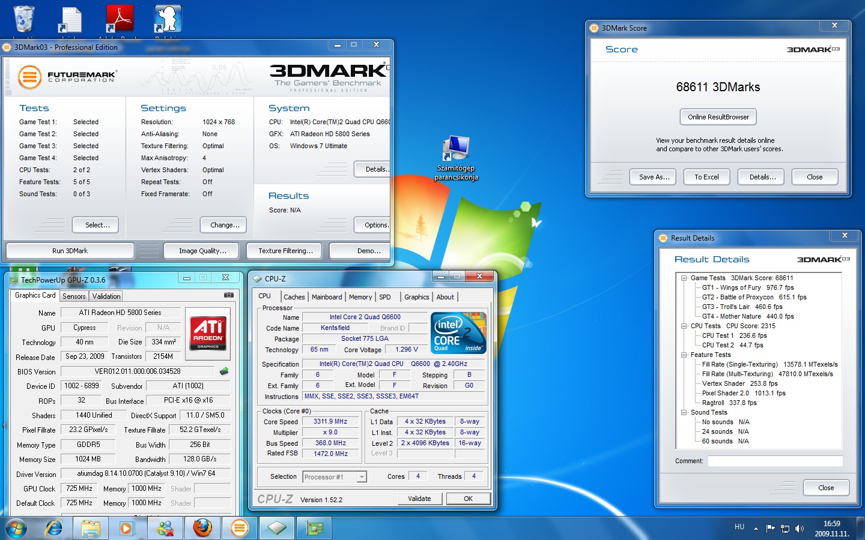865x540 pixels.
Task: Launch Firefox from the taskbar
Action: point(202,528)
